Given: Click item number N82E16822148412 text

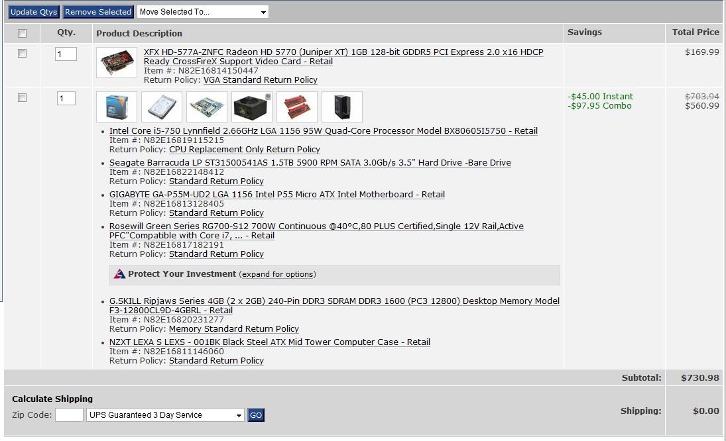Looking at the screenshot, I should pos(184,172).
